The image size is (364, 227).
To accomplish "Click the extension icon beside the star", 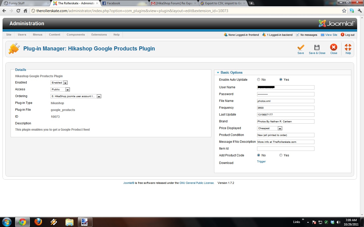I will pos(352,11).
